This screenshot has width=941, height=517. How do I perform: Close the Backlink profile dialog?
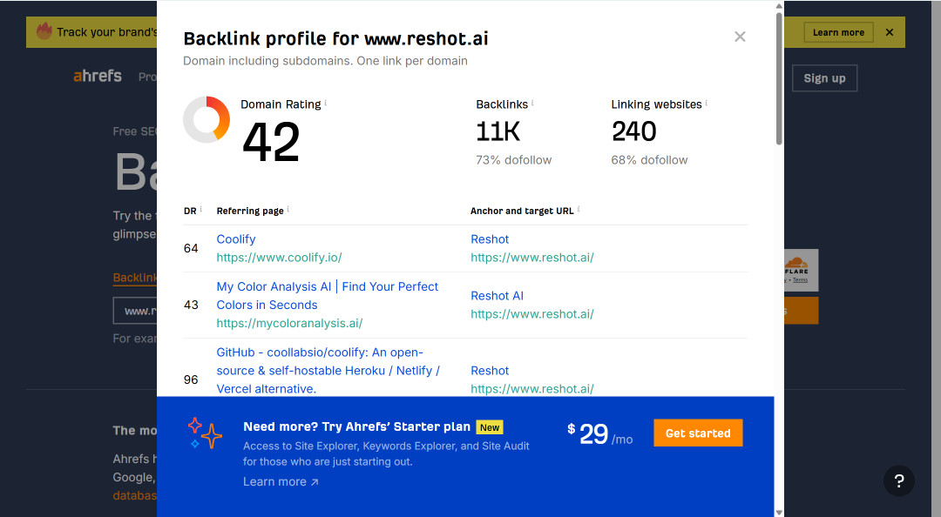[x=740, y=37]
